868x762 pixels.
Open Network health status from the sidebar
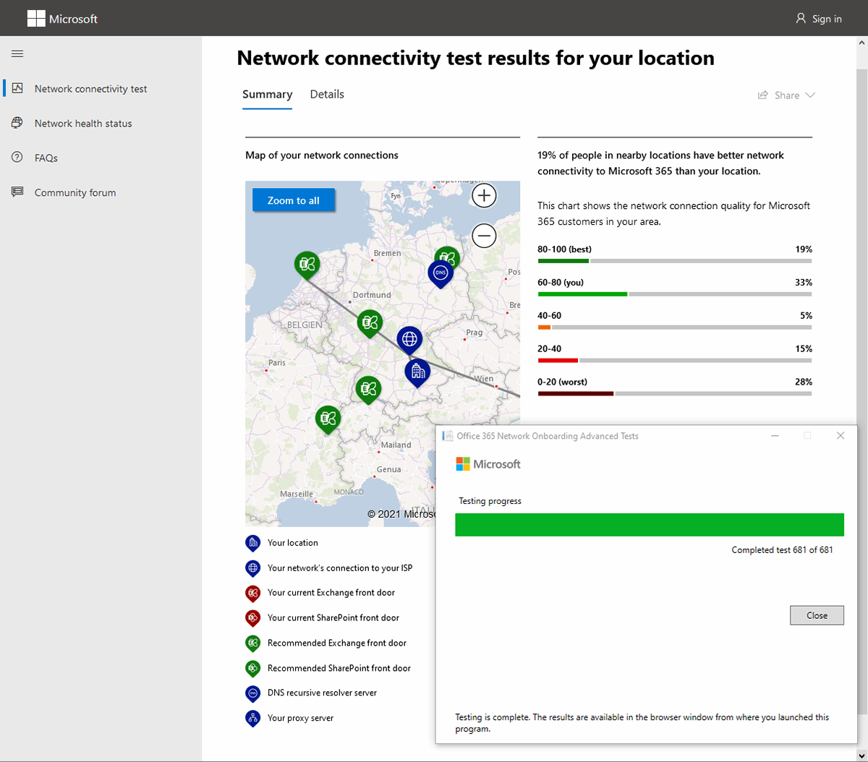(x=16, y=122)
